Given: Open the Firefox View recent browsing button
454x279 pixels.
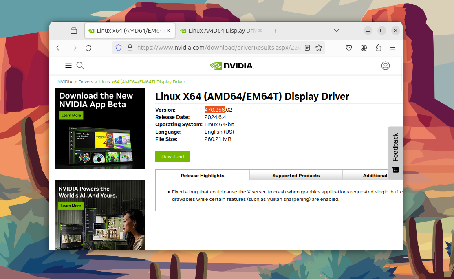Looking at the screenshot, I should tap(74, 31).
